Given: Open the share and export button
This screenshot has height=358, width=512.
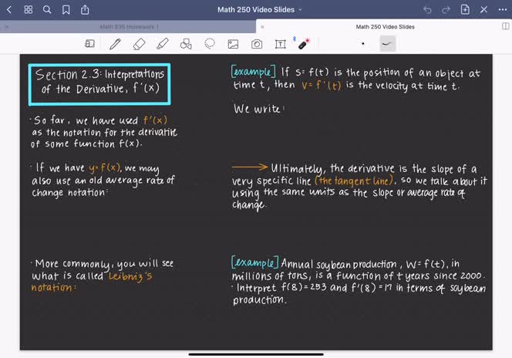Looking at the screenshot, I should point(84,9).
